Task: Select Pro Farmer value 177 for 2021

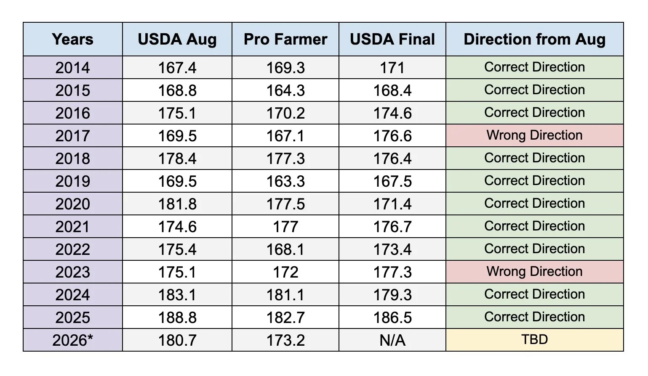Action: point(285,226)
